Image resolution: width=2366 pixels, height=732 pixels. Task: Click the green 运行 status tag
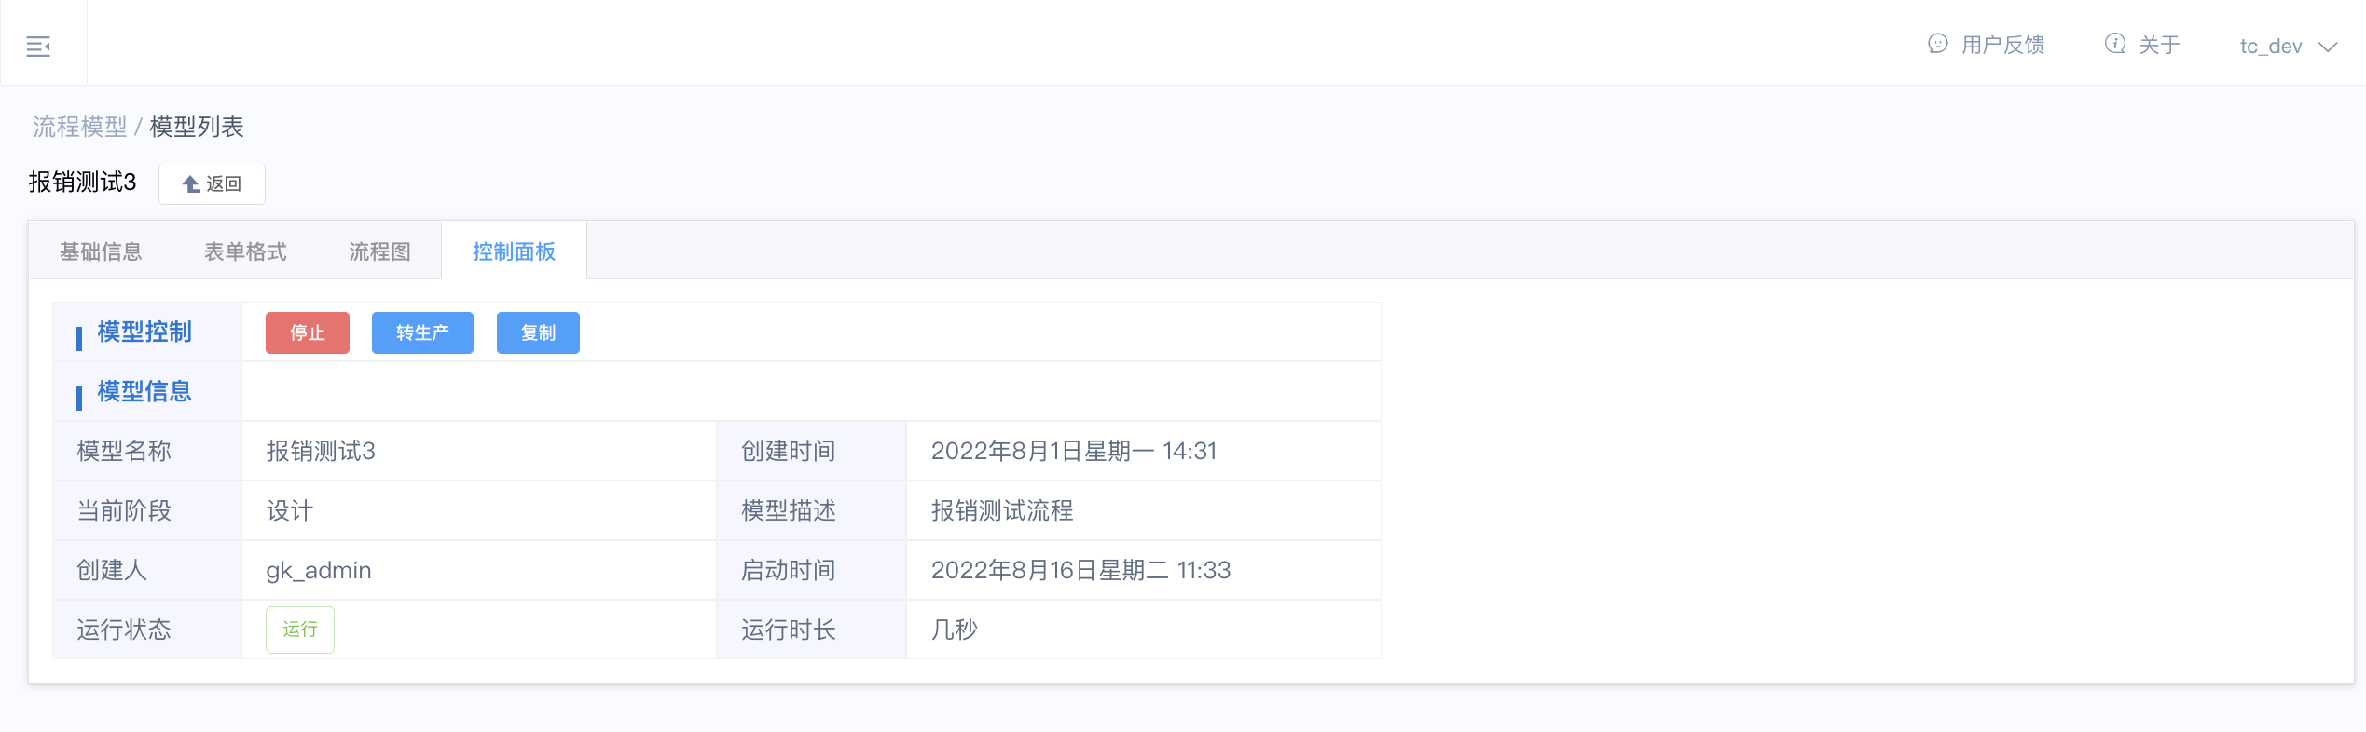click(300, 630)
